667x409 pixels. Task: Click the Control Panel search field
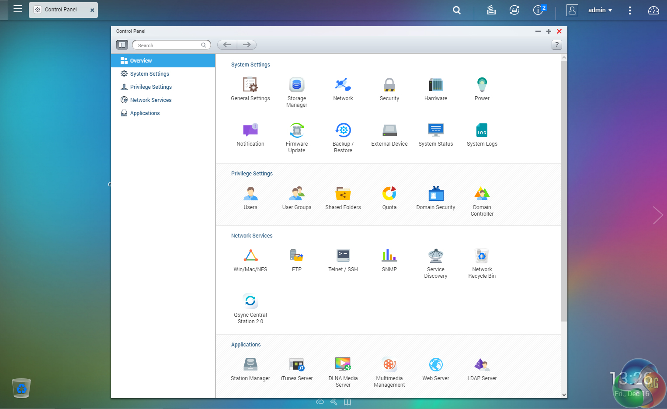coord(168,45)
